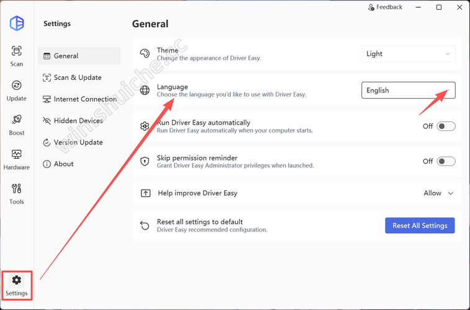Switch to Scan & Update settings
This screenshot has height=310, width=470.
(x=79, y=77)
